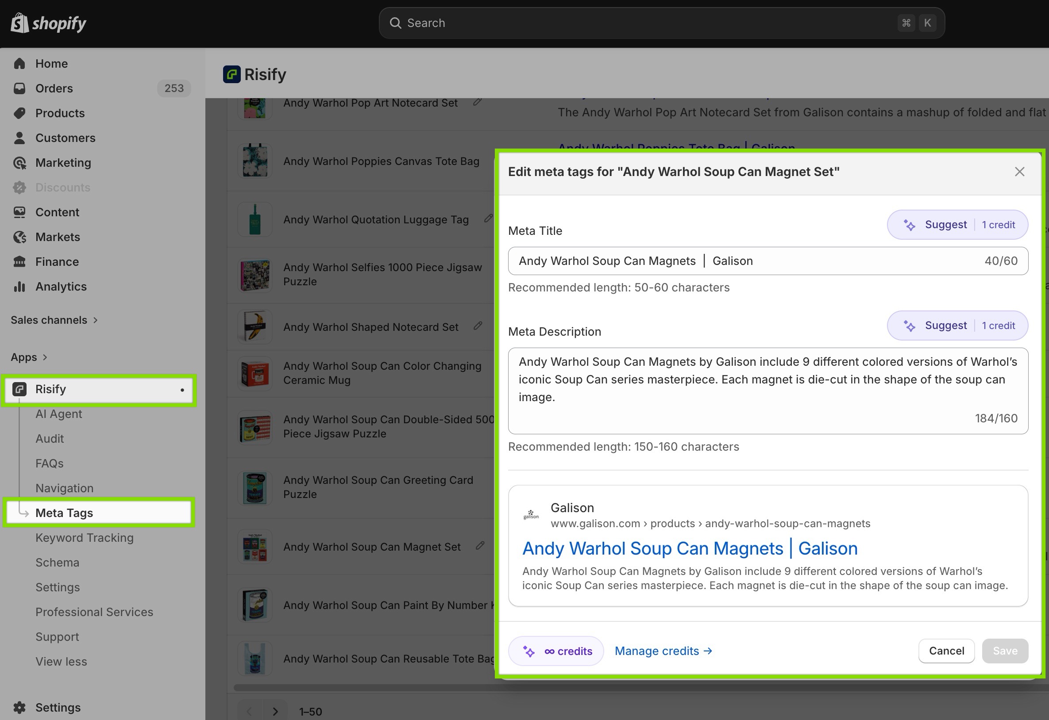Screen dimensions: 1049x720
Task: Click sparkle icon in credits badge
Action: pos(528,651)
